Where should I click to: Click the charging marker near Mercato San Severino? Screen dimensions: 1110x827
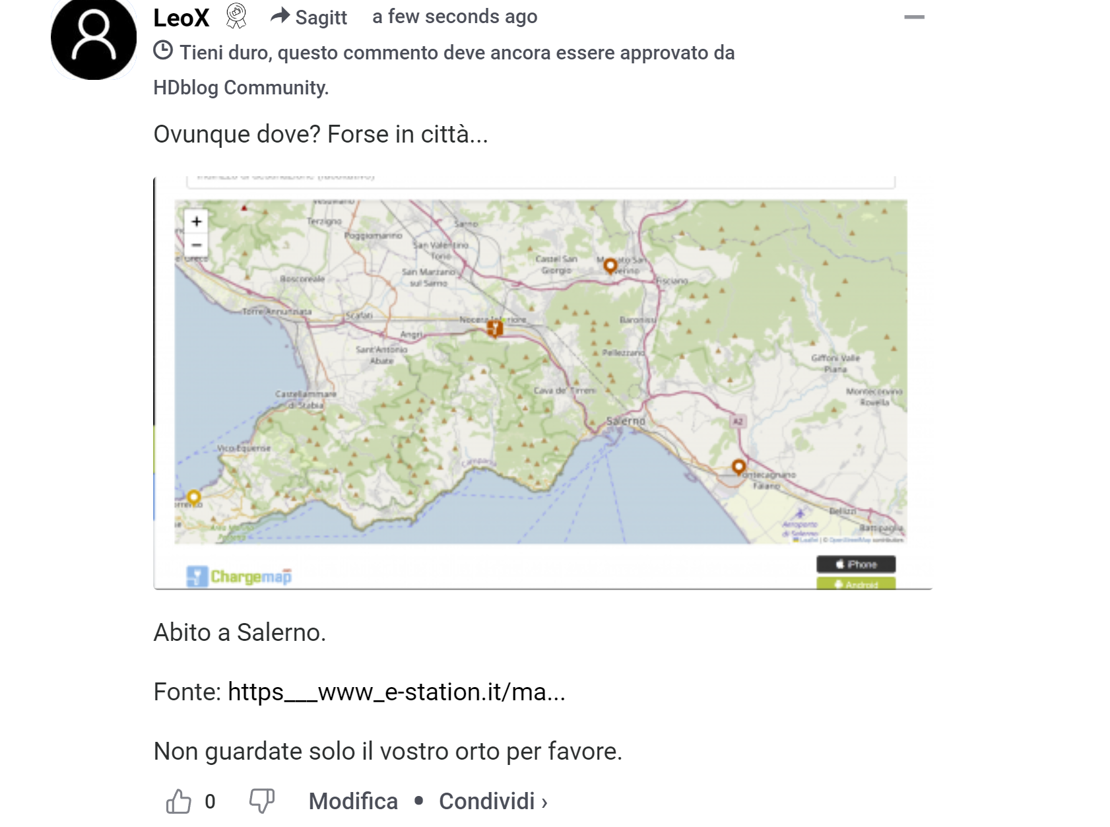click(610, 266)
